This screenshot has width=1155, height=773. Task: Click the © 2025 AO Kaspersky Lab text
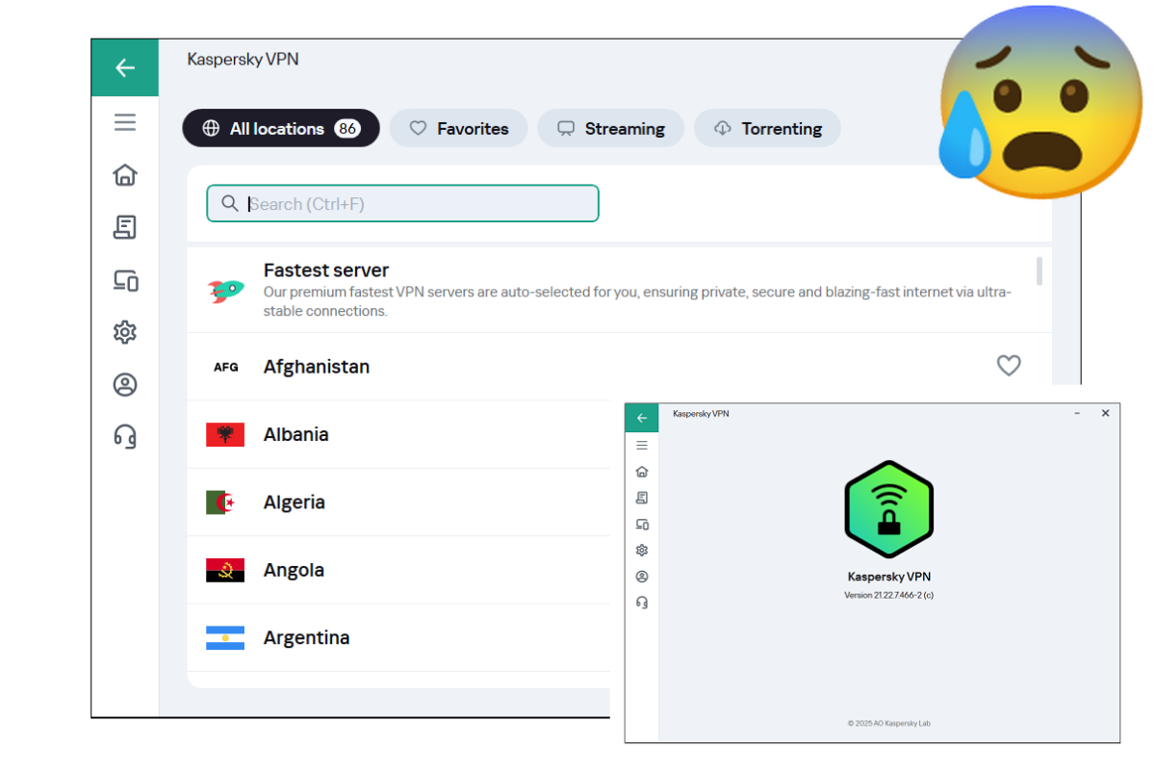[x=888, y=723]
